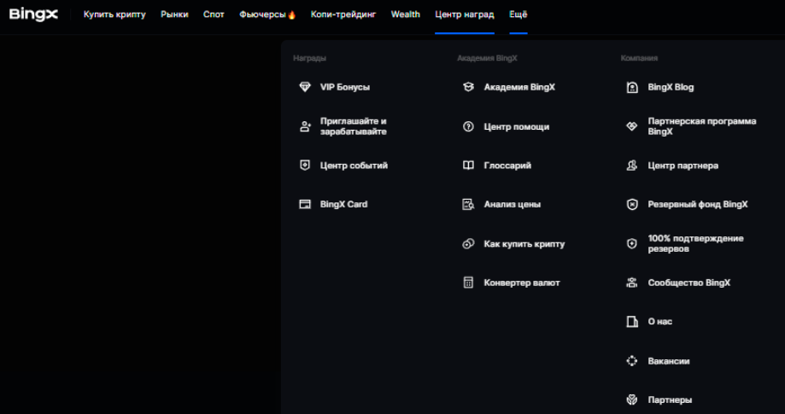
Task: Open 100% подтверждение резервов link
Action: (696, 243)
